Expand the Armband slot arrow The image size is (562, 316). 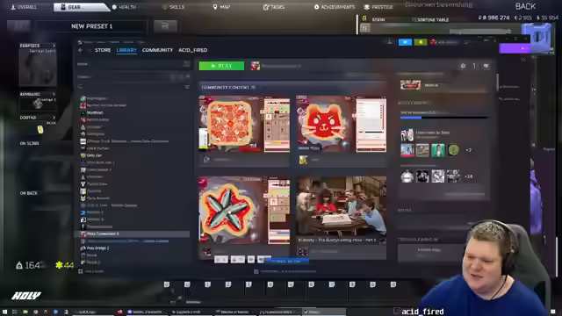[x=54, y=94]
